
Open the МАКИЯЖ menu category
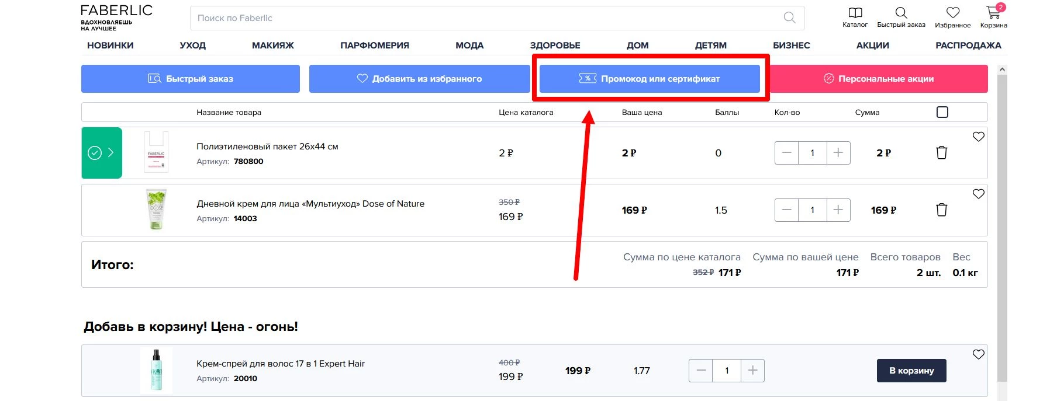[272, 46]
